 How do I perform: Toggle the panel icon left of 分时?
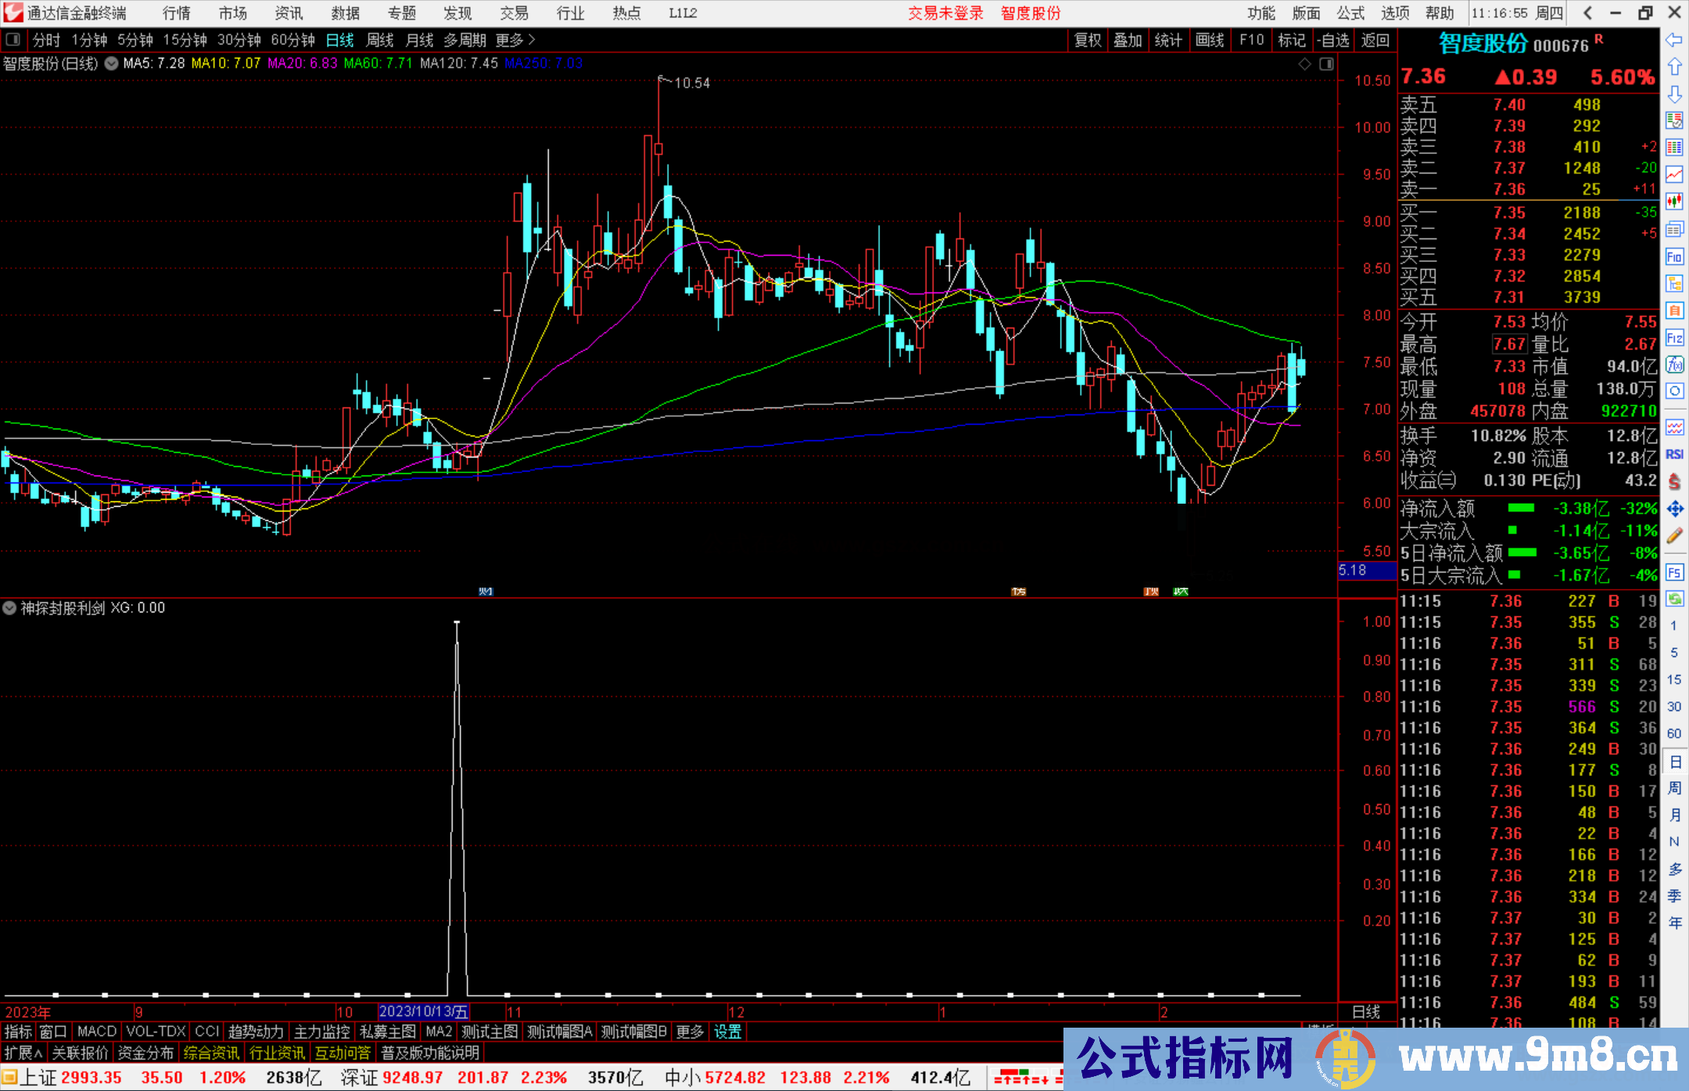tap(13, 40)
